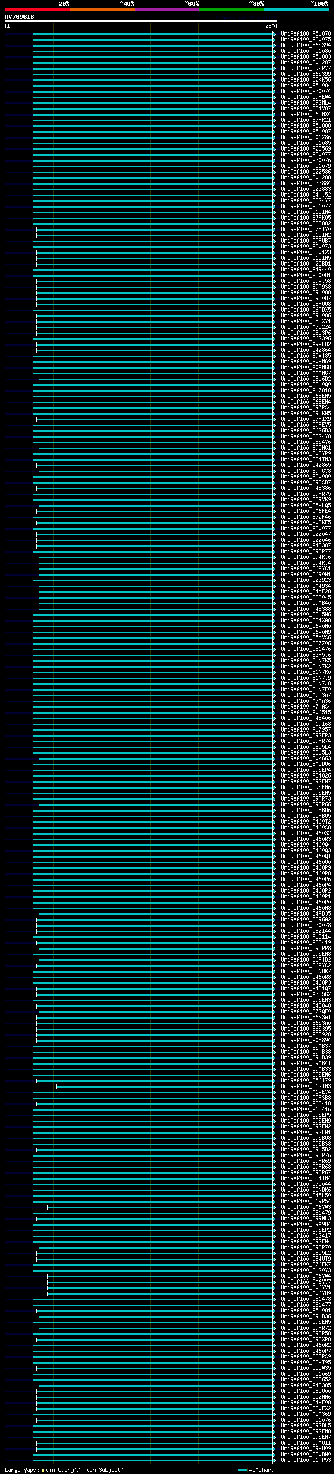334x1474 pixels.
Task: Select hit UniRef100_P51087
Action: pos(305,132)
